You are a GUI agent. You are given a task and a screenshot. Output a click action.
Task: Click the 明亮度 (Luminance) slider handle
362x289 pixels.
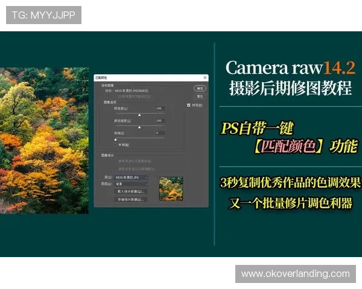(139, 115)
